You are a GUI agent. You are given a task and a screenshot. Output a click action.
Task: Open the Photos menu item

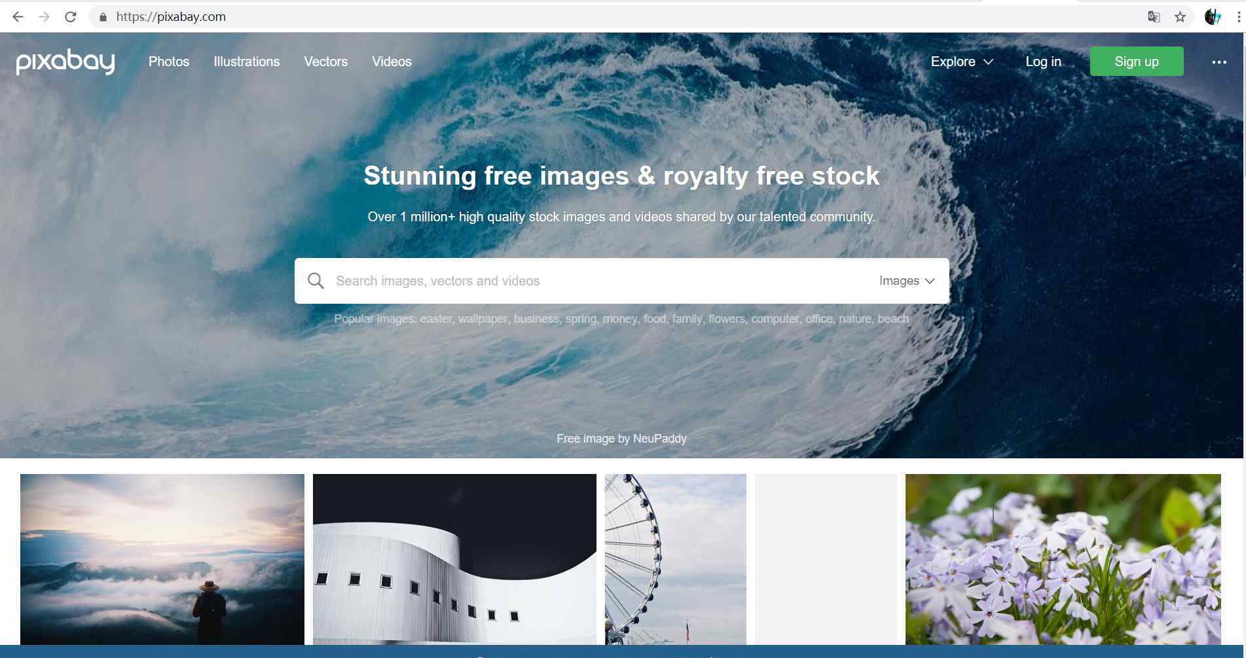click(169, 62)
